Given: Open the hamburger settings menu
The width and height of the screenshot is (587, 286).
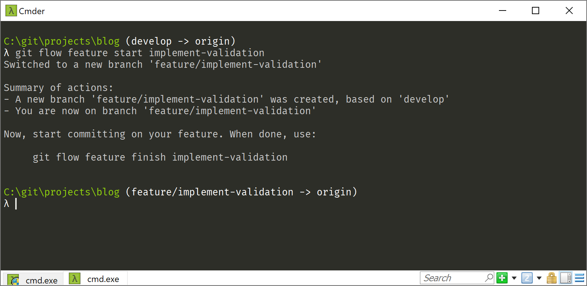Looking at the screenshot, I should pyautogui.click(x=579, y=278).
